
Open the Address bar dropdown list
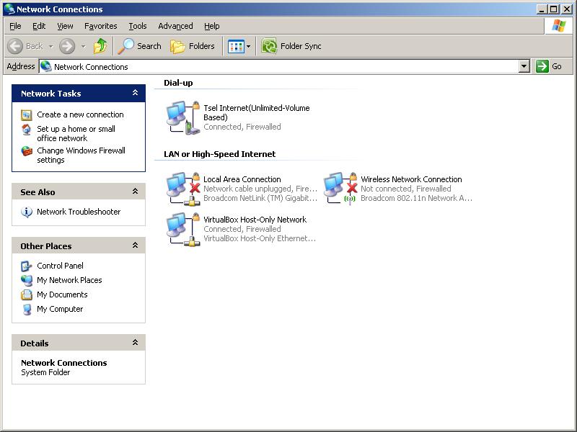pyautogui.click(x=524, y=66)
